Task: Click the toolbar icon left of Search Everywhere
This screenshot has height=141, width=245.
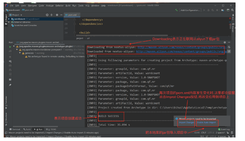Action: (228, 10)
